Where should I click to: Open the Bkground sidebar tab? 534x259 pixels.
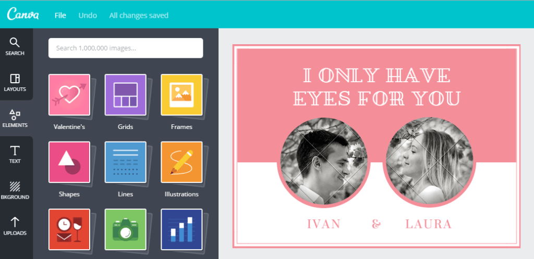(15, 190)
